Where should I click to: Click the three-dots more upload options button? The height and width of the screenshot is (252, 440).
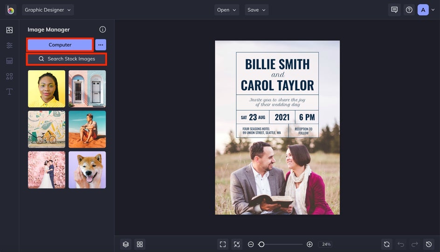pos(101,45)
